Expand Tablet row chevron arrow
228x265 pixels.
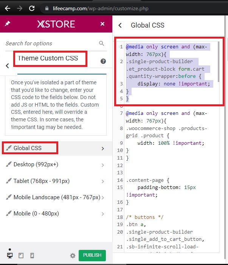tap(103, 181)
